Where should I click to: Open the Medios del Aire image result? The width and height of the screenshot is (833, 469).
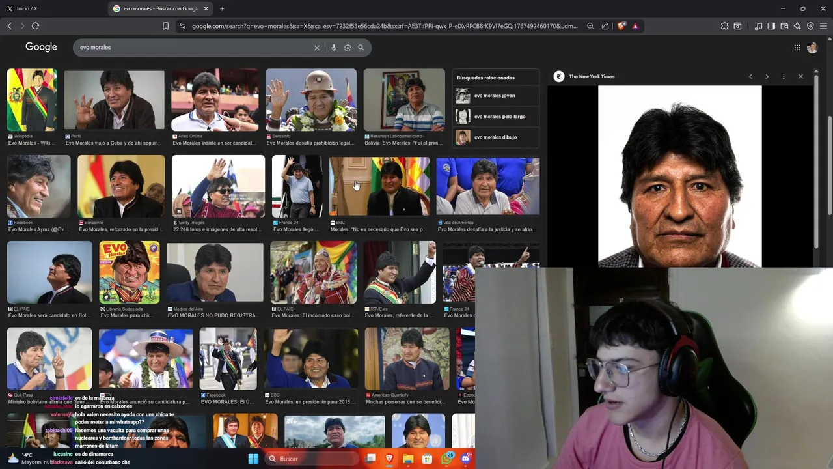[x=215, y=272]
